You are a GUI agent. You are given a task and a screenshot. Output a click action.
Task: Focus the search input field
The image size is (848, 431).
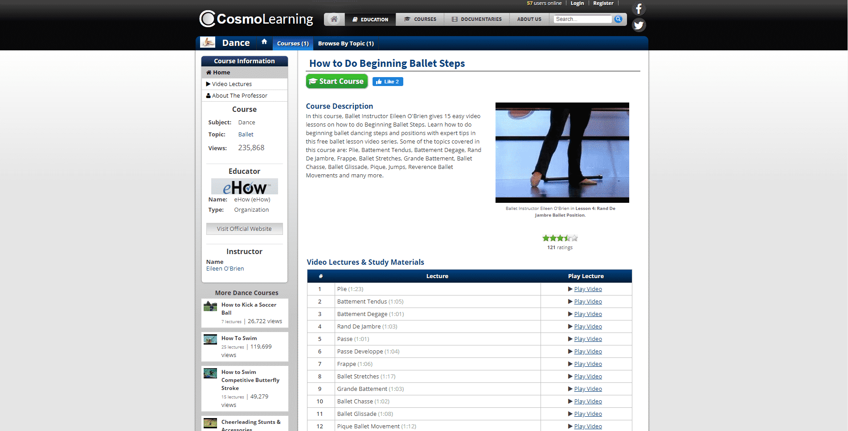click(x=582, y=19)
